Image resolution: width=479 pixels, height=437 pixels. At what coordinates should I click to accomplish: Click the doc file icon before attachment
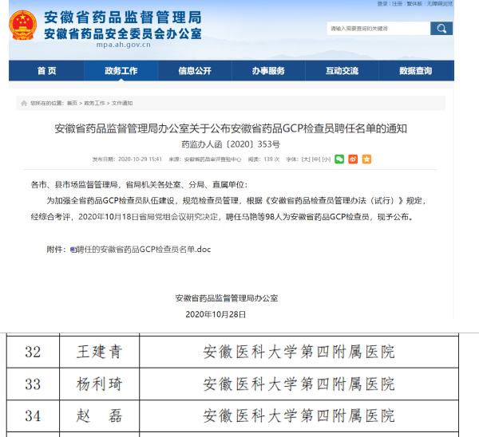point(73,250)
